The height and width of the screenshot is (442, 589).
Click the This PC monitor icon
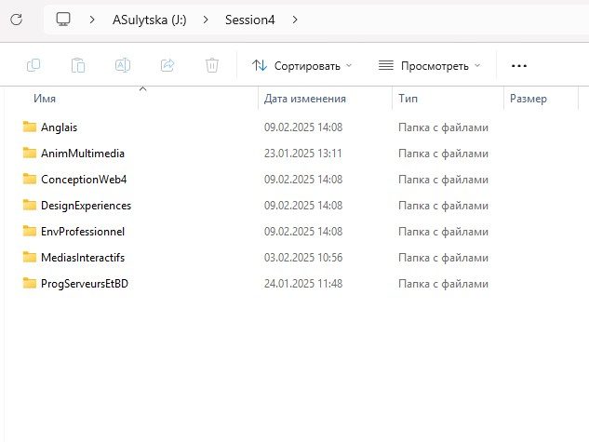tap(63, 20)
